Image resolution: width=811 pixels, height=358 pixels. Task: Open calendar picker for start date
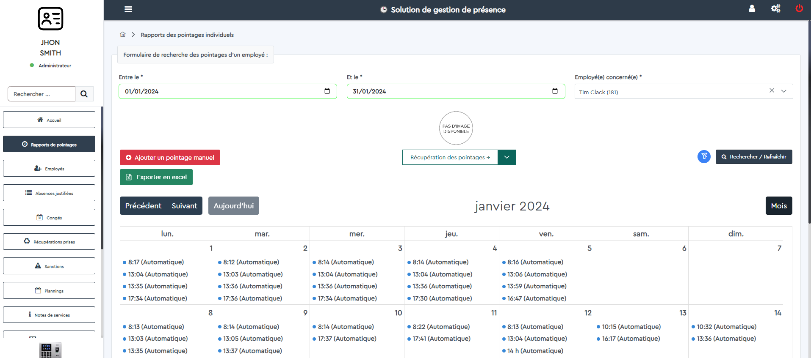[x=327, y=91]
